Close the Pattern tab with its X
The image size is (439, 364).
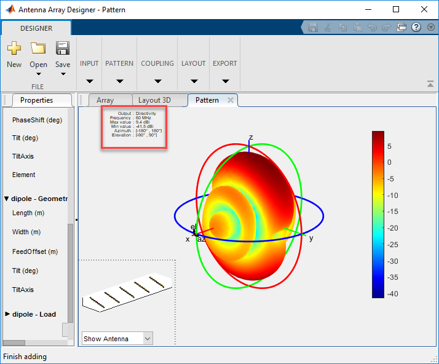(231, 100)
